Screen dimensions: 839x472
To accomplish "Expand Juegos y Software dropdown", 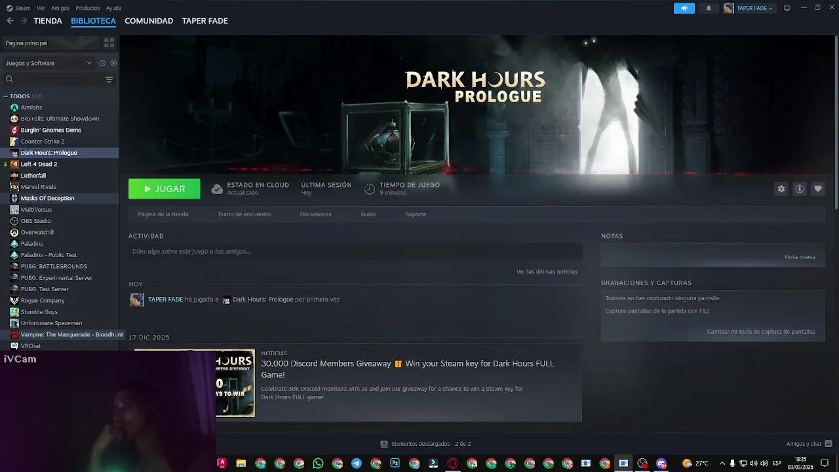I will pyautogui.click(x=49, y=63).
